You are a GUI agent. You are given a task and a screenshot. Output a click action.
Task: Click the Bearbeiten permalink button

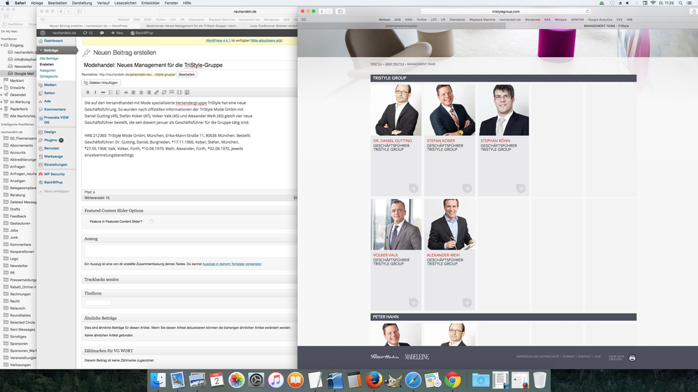(187, 75)
